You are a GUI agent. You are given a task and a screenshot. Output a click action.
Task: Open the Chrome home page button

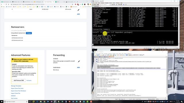click(x=9, y=5)
